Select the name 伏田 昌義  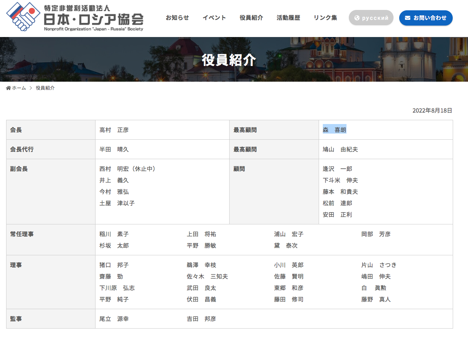coord(201,299)
